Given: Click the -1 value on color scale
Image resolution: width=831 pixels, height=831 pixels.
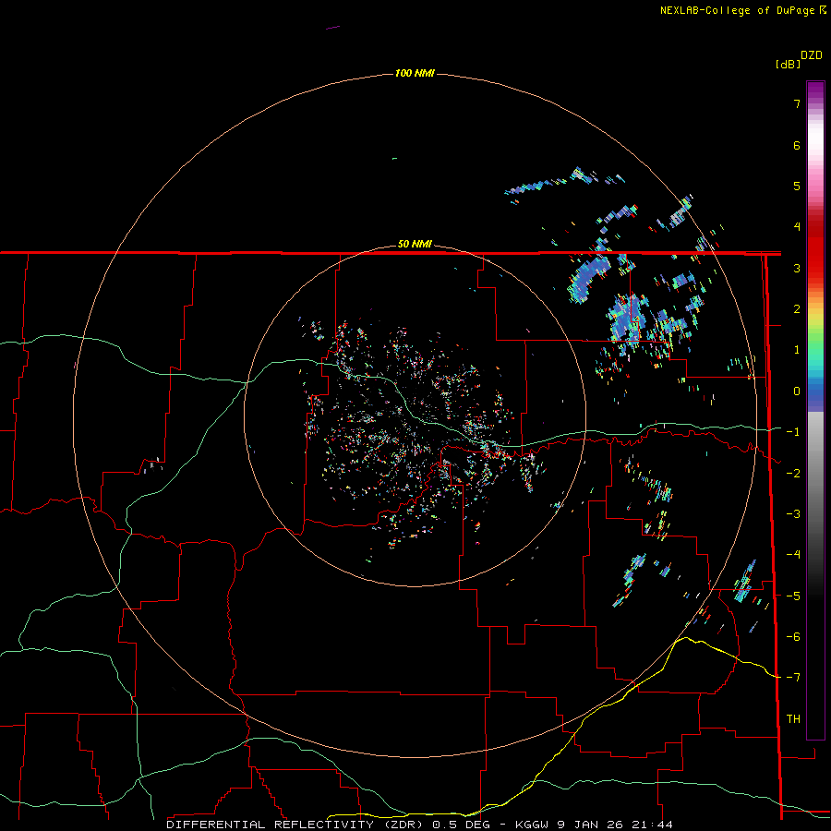Looking at the screenshot, I should point(793,432).
